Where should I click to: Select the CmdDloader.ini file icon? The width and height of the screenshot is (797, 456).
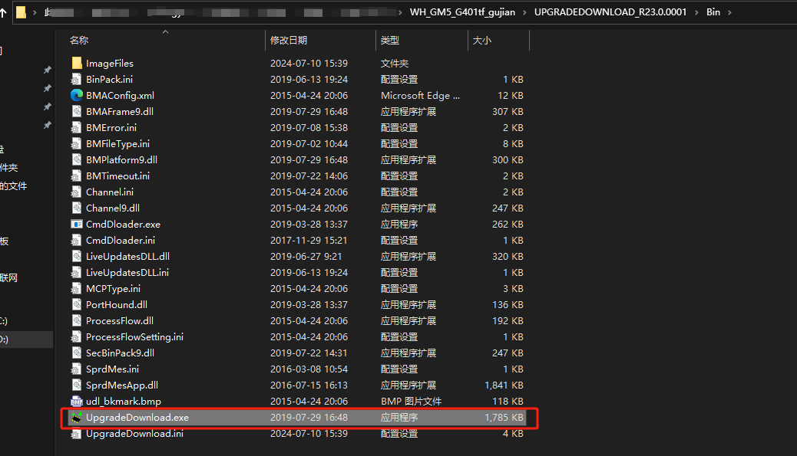(77, 240)
